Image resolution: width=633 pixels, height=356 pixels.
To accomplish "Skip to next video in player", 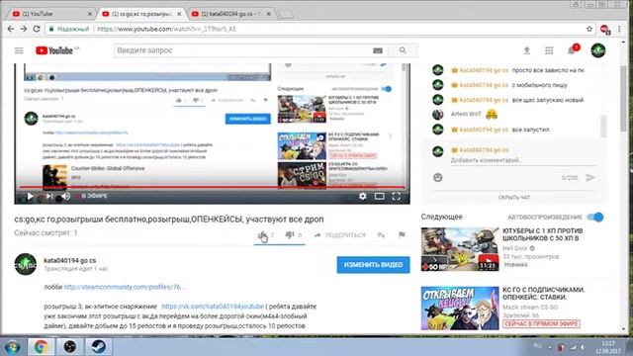I will pos(49,196).
